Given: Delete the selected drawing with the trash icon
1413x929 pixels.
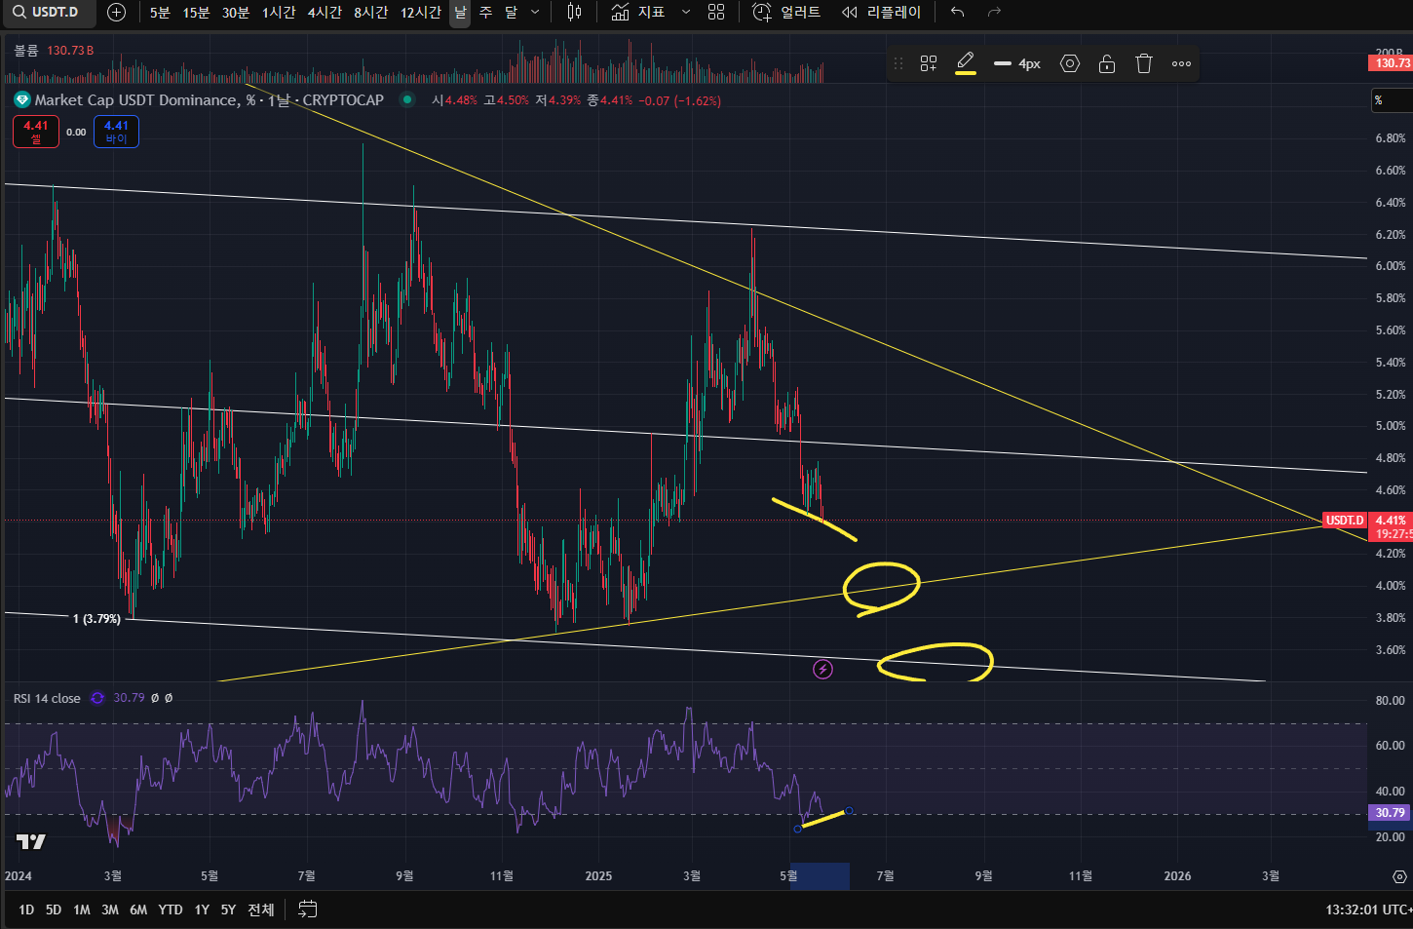Looking at the screenshot, I should (1144, 63).
